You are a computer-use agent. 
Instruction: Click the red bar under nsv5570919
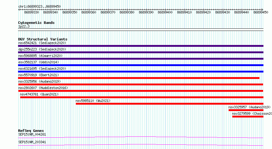pyautogui.click(x=139, y=78)
